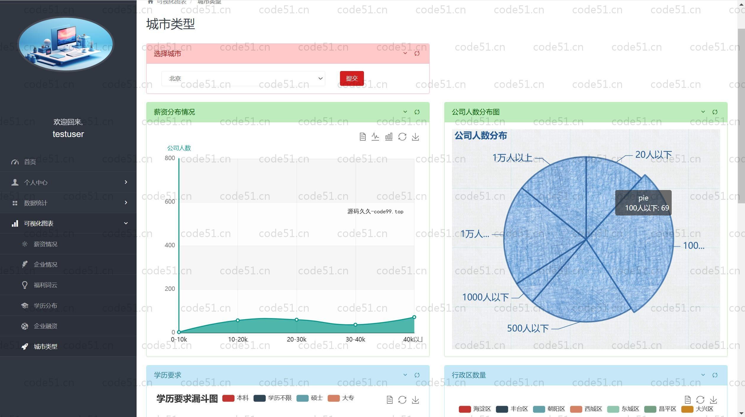Click the grid icon beside 数据统计

click(15, 203)
